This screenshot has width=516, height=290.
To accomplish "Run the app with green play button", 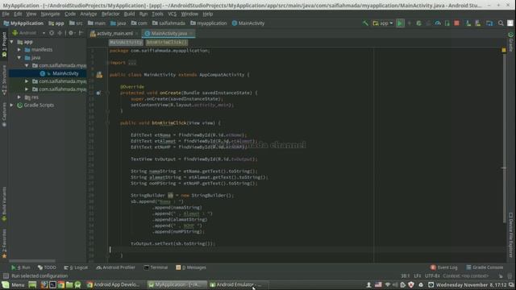I will 400,23.
